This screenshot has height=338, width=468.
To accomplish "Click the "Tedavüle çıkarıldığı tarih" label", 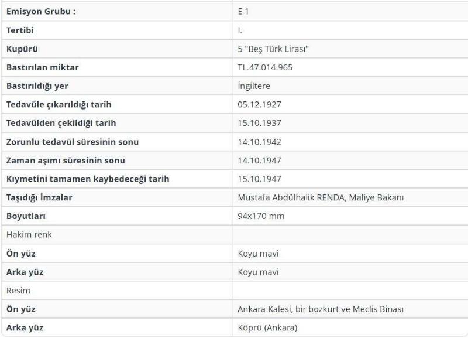I will point(59,104).
